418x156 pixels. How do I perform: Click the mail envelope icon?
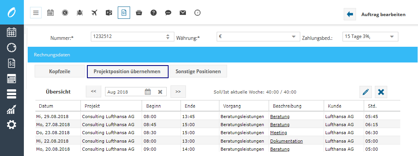click(183, 13)
